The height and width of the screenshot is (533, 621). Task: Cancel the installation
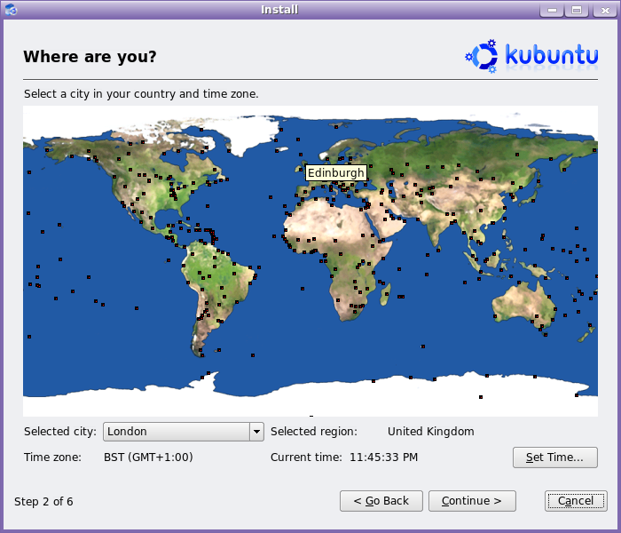(x=576, y=501)
